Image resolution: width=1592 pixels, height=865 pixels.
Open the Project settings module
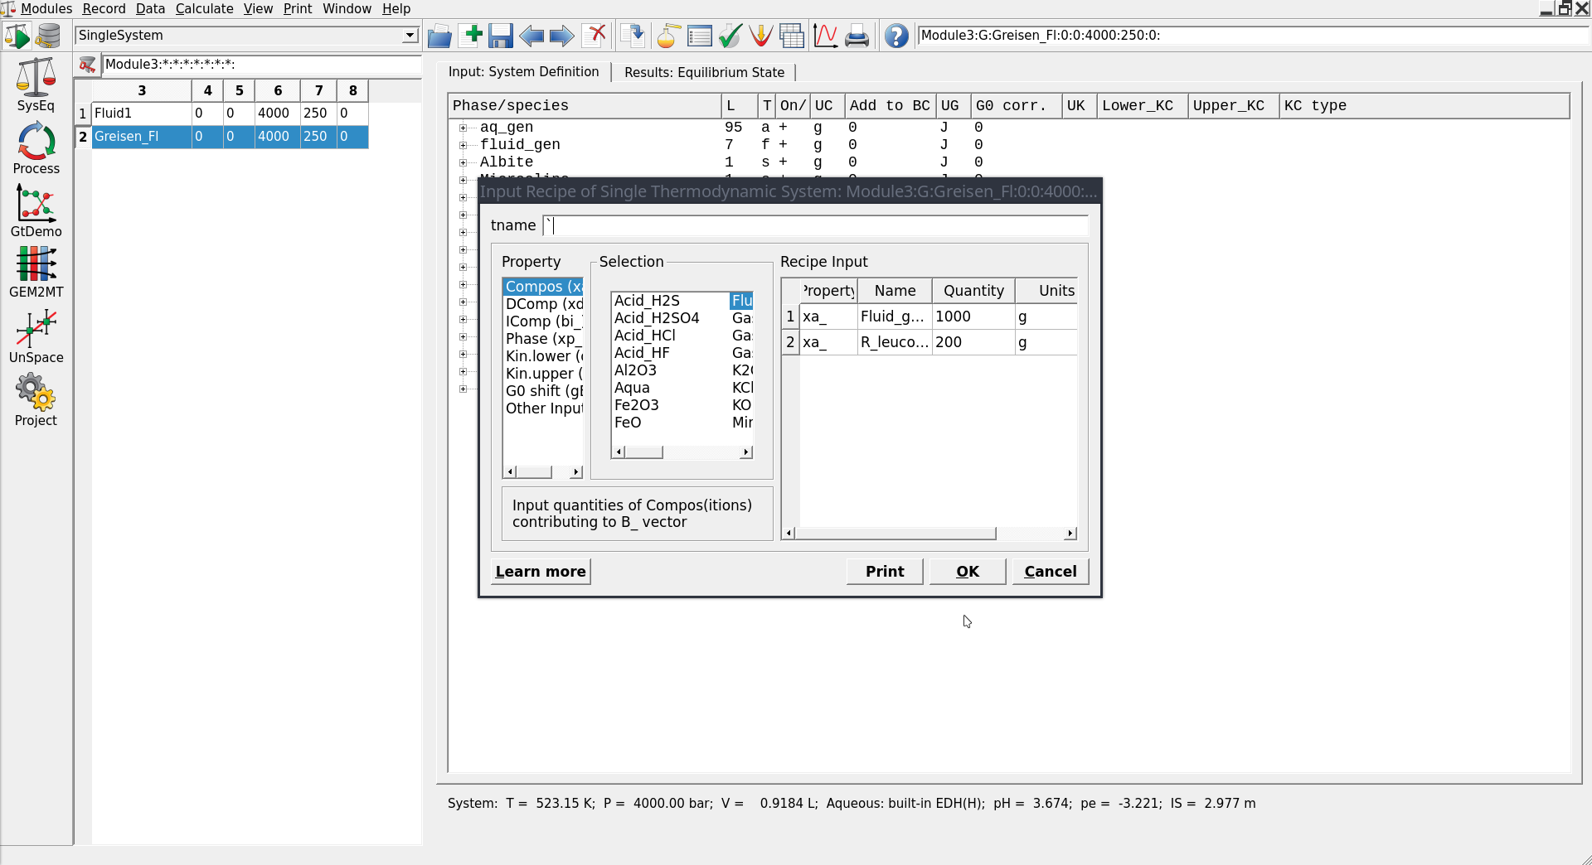click(36, 400)
